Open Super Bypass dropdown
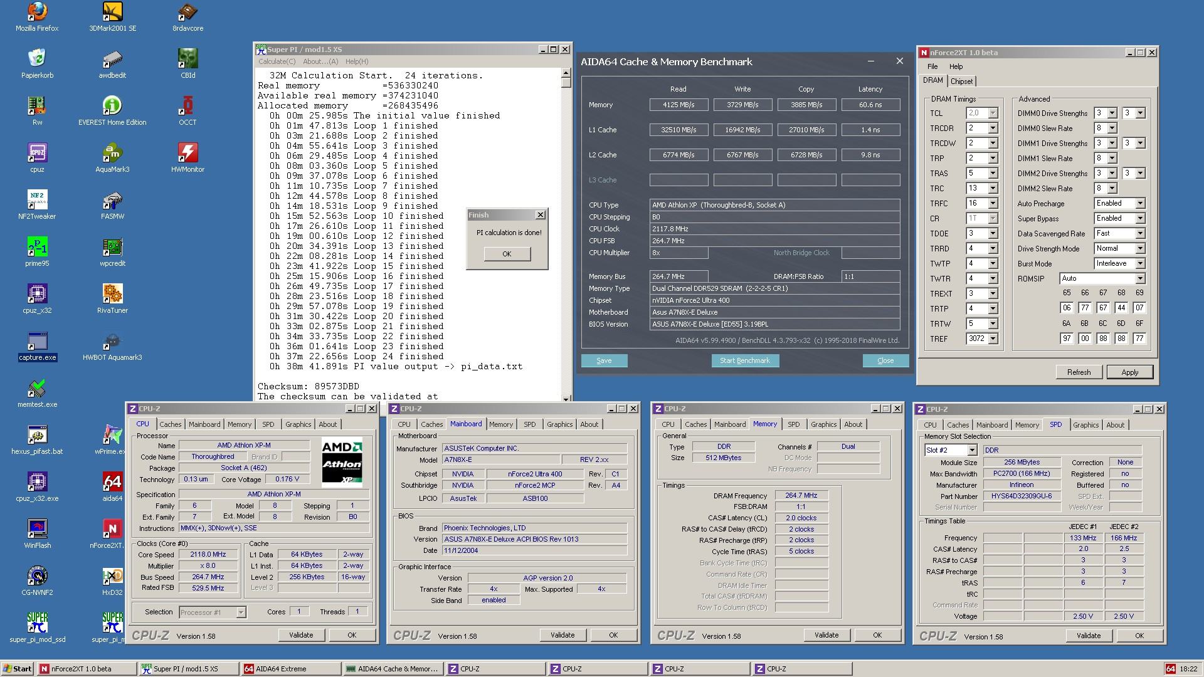 pos(1140,219)
